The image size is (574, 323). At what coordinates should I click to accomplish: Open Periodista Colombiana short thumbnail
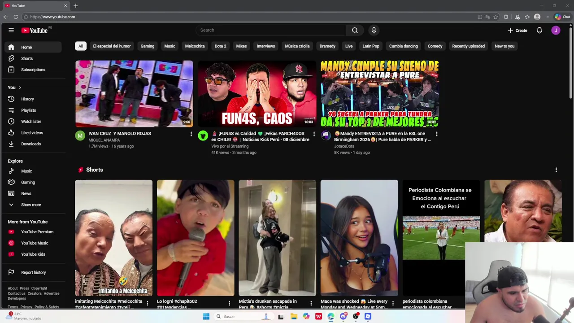point(441,238)
